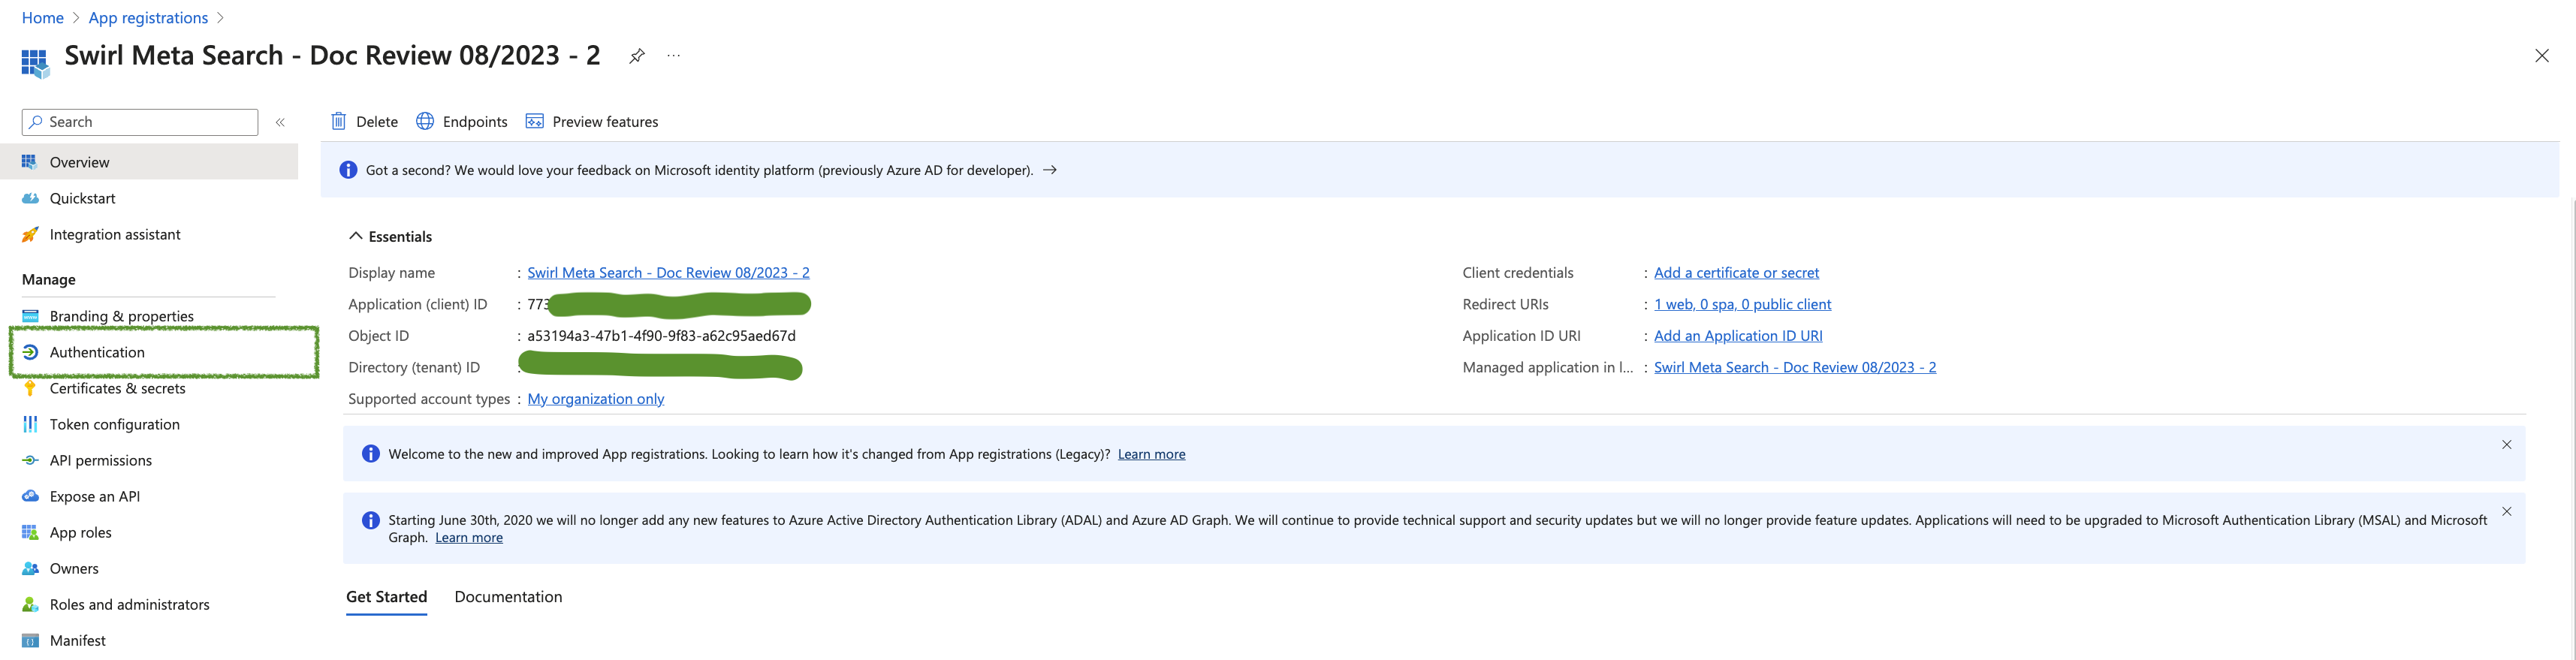Switch to the Documentation tab
The width and height of the screenshot is (2576, 660).
point(508,597)
